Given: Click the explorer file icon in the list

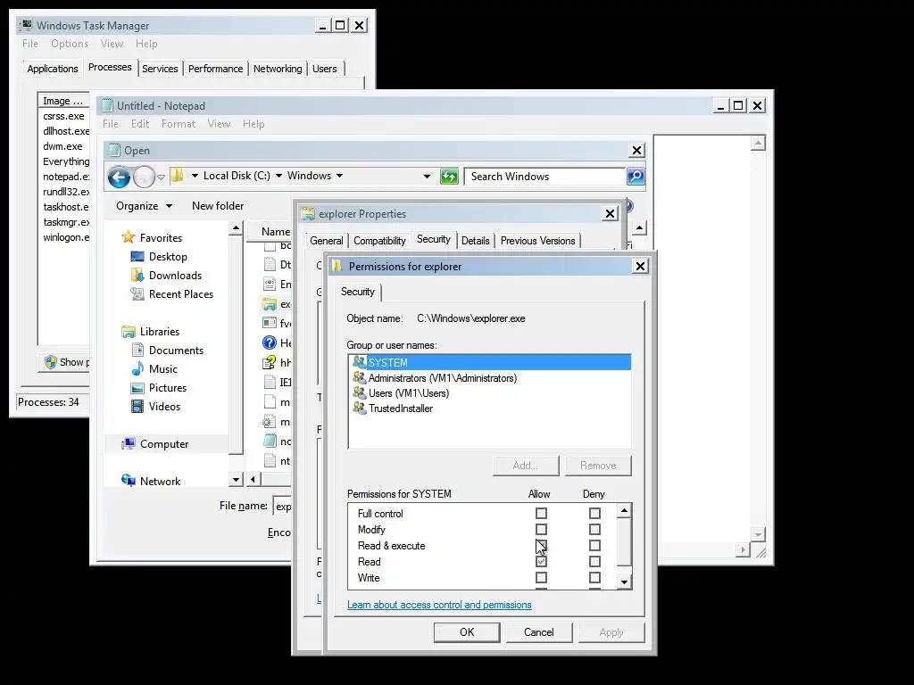Looking at the screenshot, I should click(270, 304).
